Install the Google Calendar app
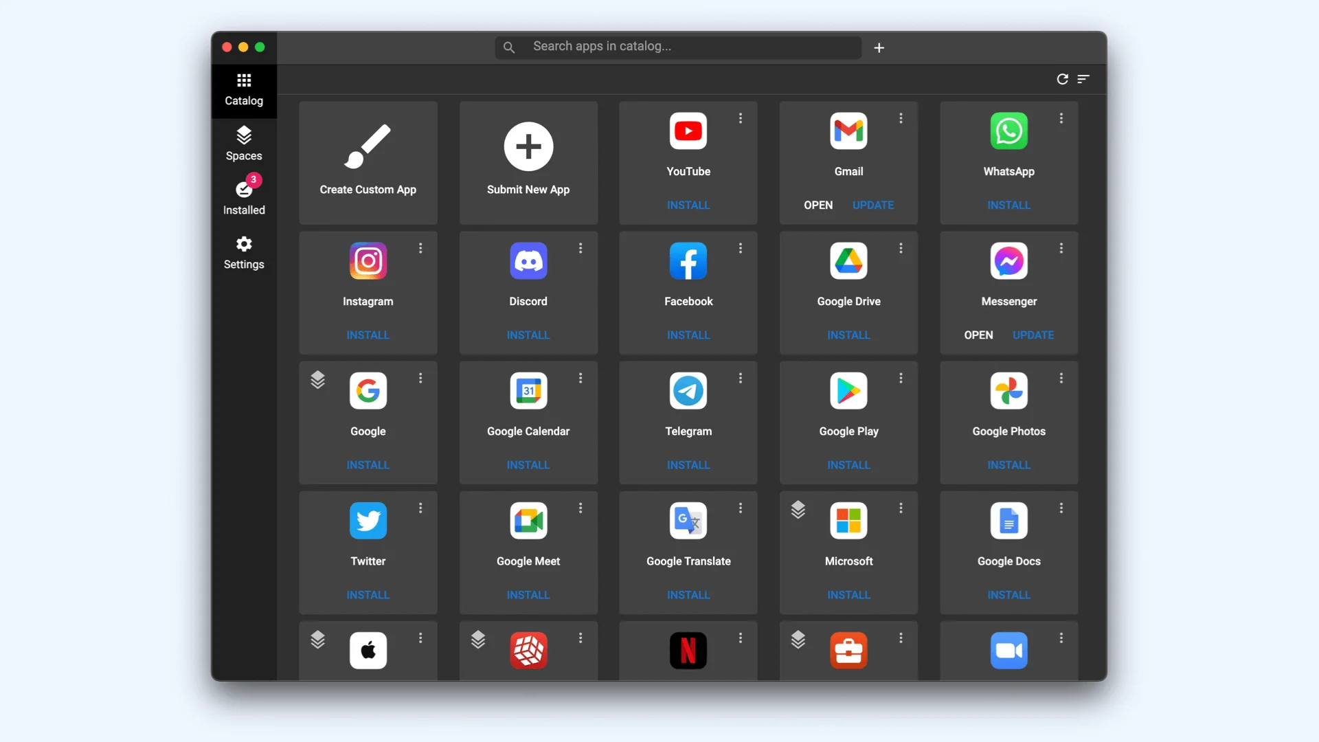Screen dimensions: 1319x742 (528, 464)
